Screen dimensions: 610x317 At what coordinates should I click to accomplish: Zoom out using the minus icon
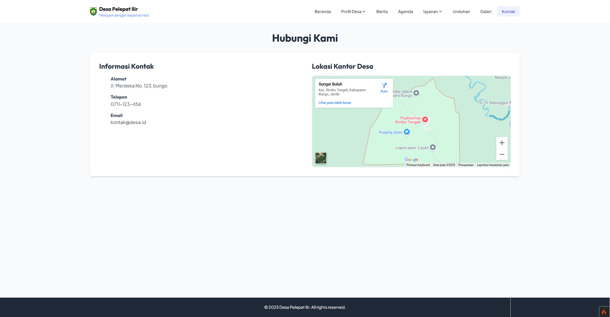502,154
